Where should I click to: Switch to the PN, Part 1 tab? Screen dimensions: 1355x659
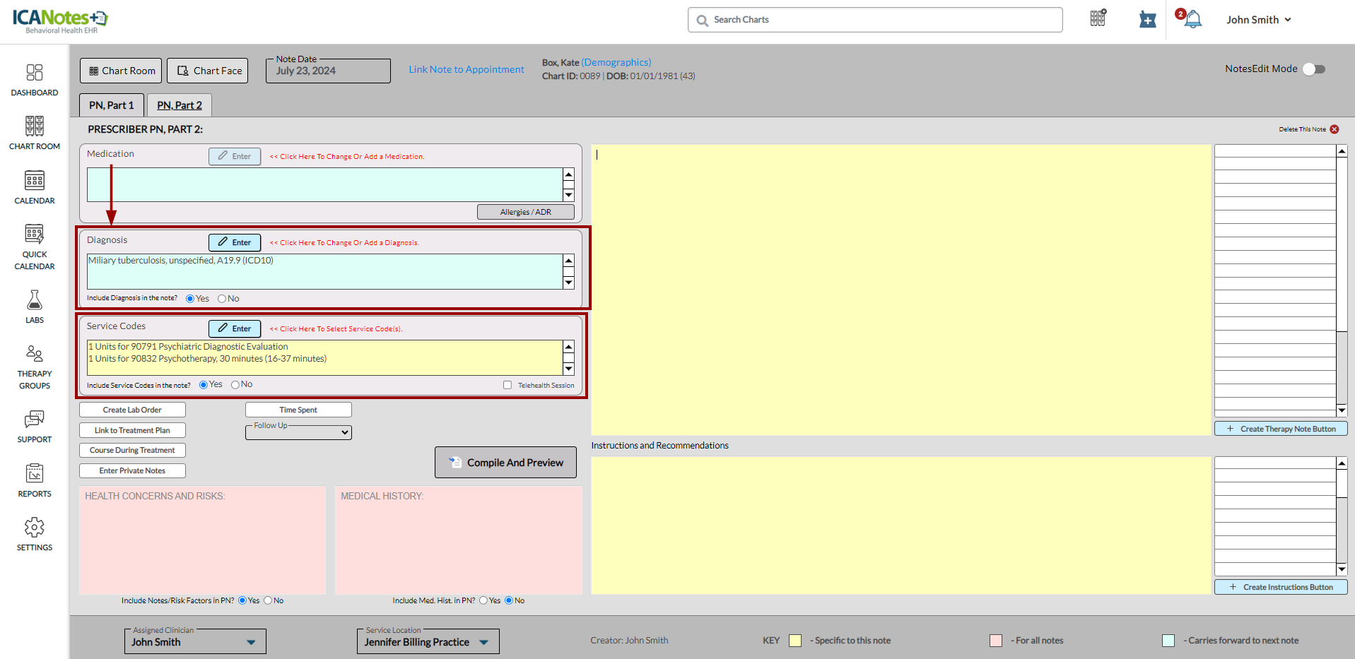[x=111, y=105]
